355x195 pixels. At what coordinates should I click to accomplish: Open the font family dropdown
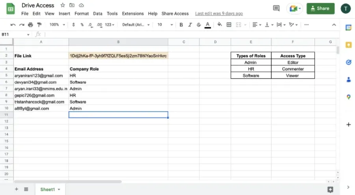(136, 25)
